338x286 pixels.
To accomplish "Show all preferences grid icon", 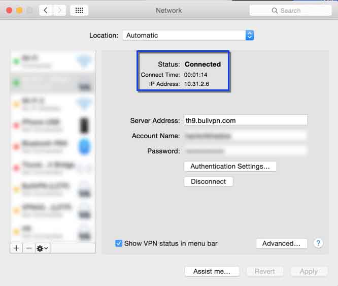I will [x=79, y=10].
